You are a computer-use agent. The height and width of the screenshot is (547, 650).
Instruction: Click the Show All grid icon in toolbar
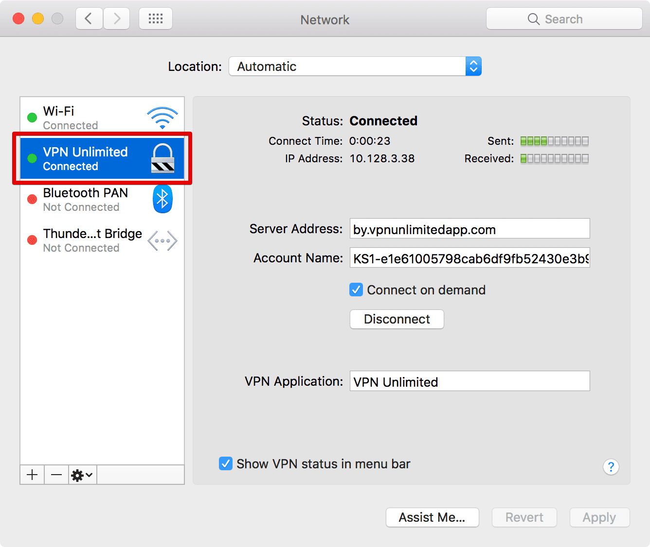[155, 18]
